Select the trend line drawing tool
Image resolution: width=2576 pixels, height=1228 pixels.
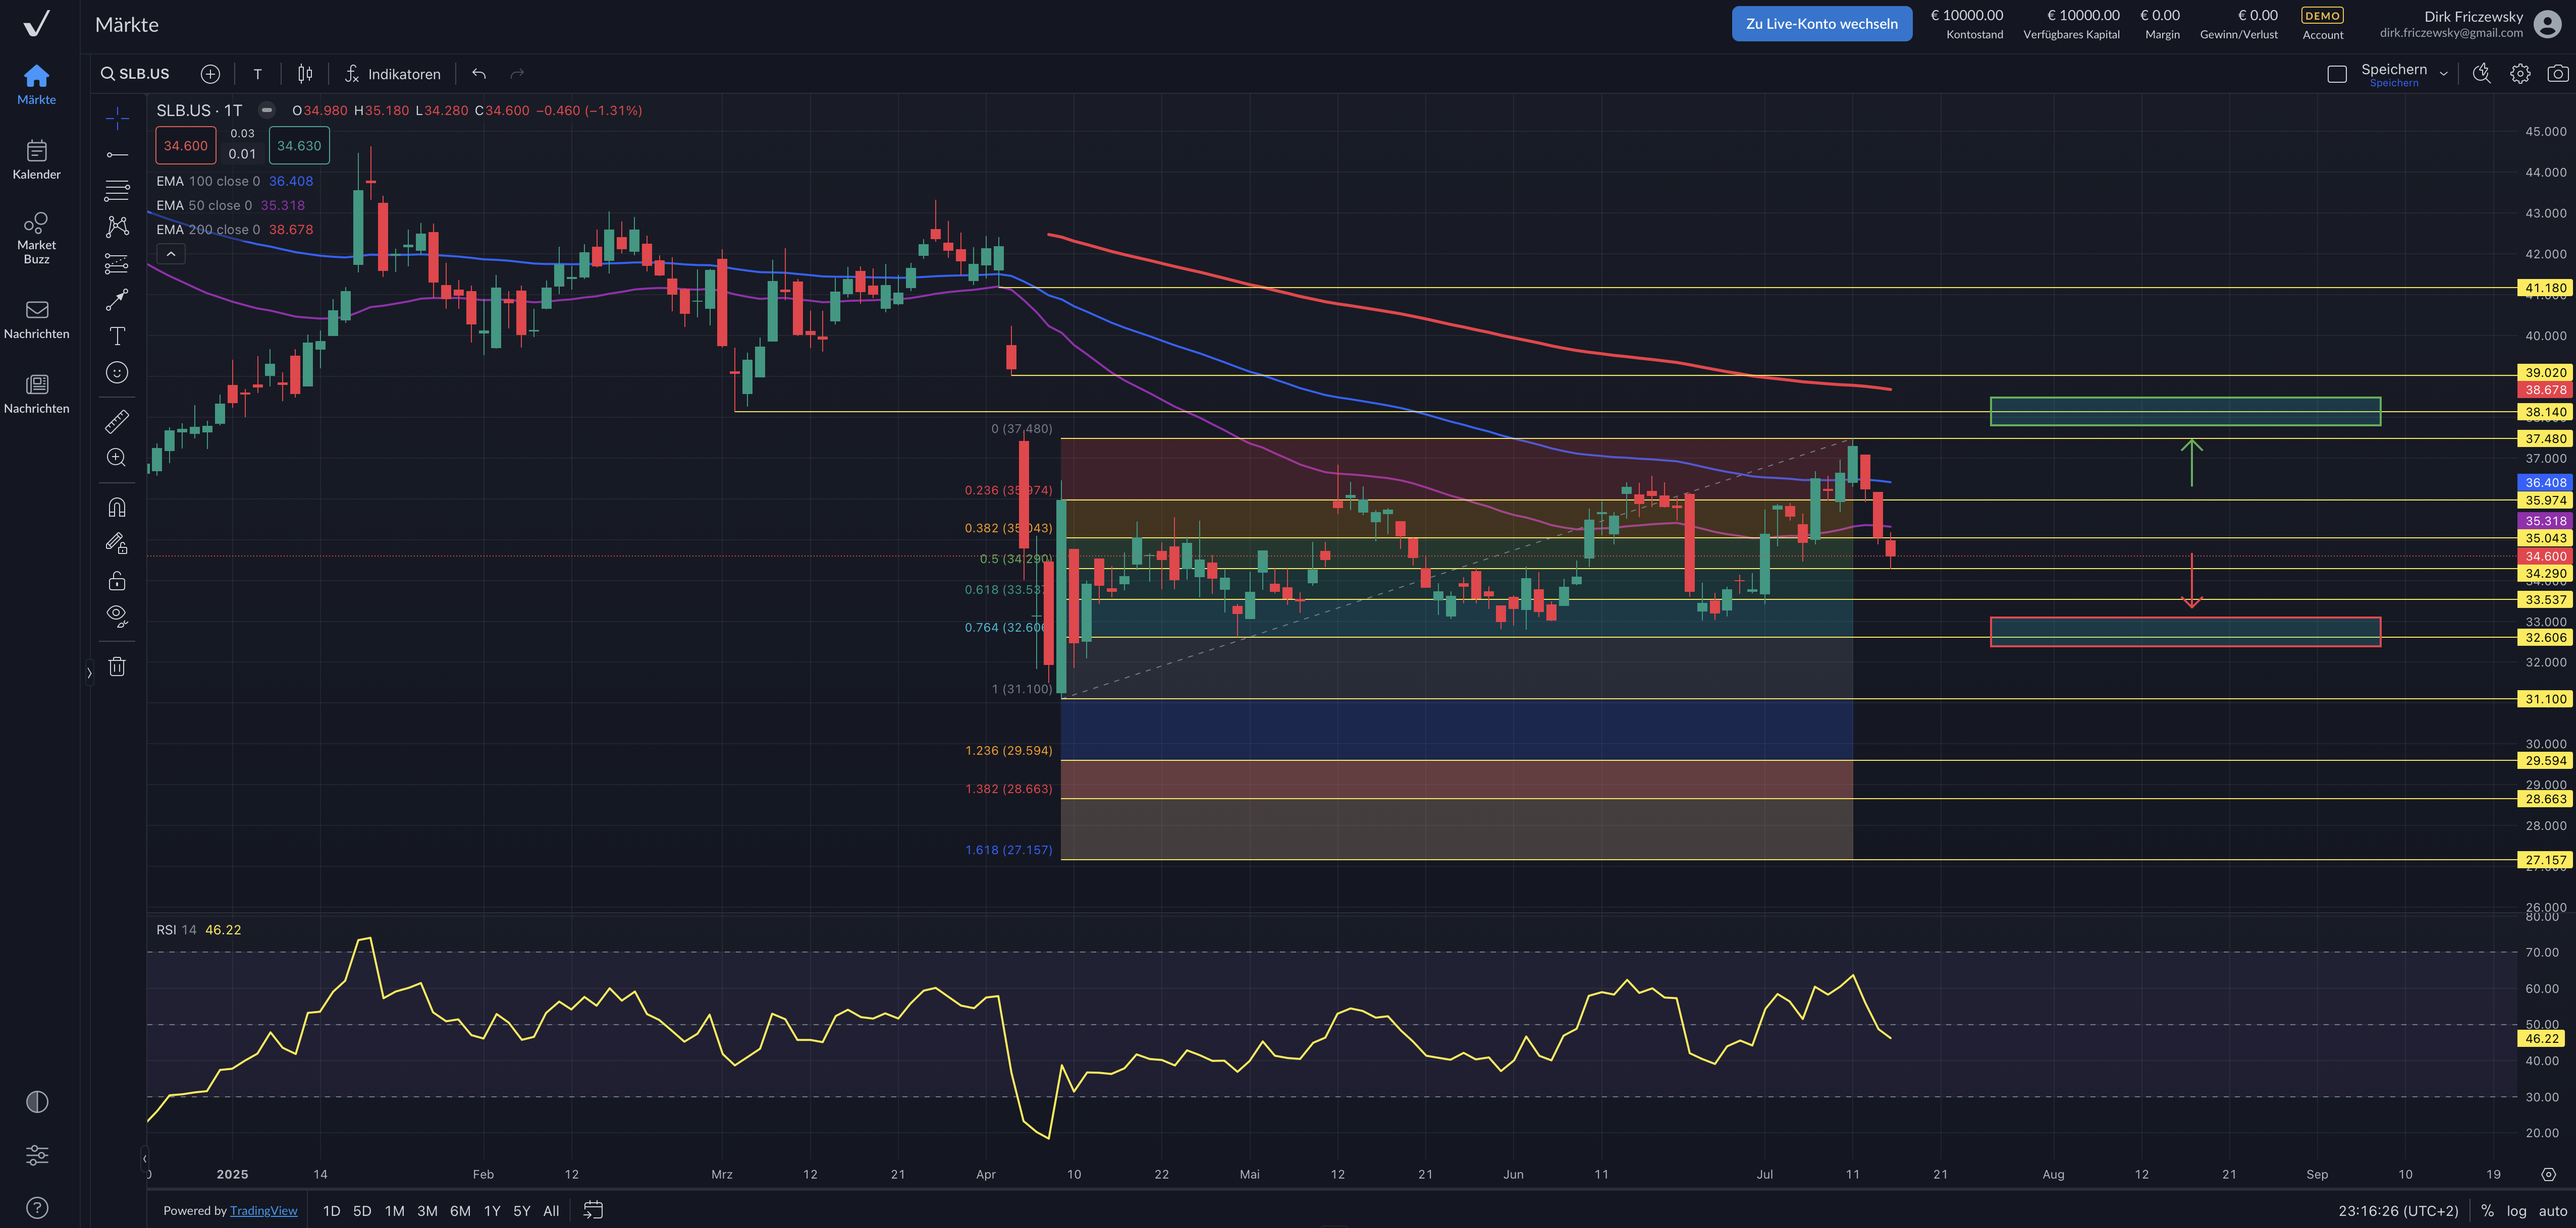(x=117, y=155)
